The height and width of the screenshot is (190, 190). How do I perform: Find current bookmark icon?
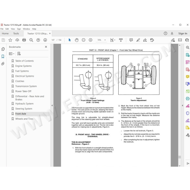(19, 54)
